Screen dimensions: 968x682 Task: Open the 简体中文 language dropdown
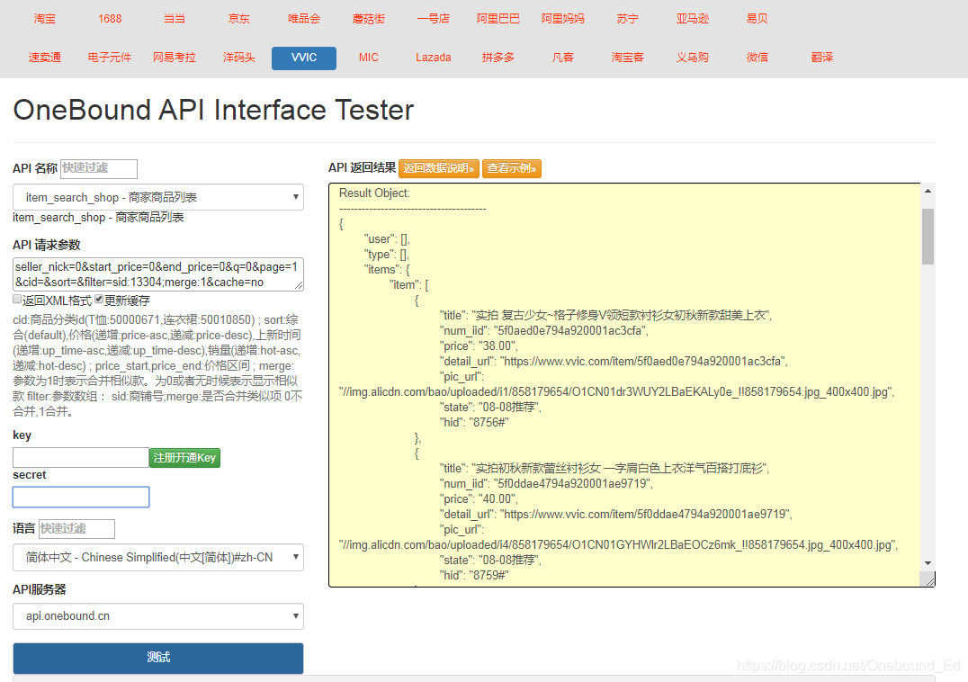pos(158,557)
